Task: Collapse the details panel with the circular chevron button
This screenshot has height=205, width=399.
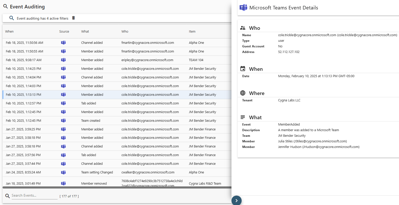Action: click(236, 200)
